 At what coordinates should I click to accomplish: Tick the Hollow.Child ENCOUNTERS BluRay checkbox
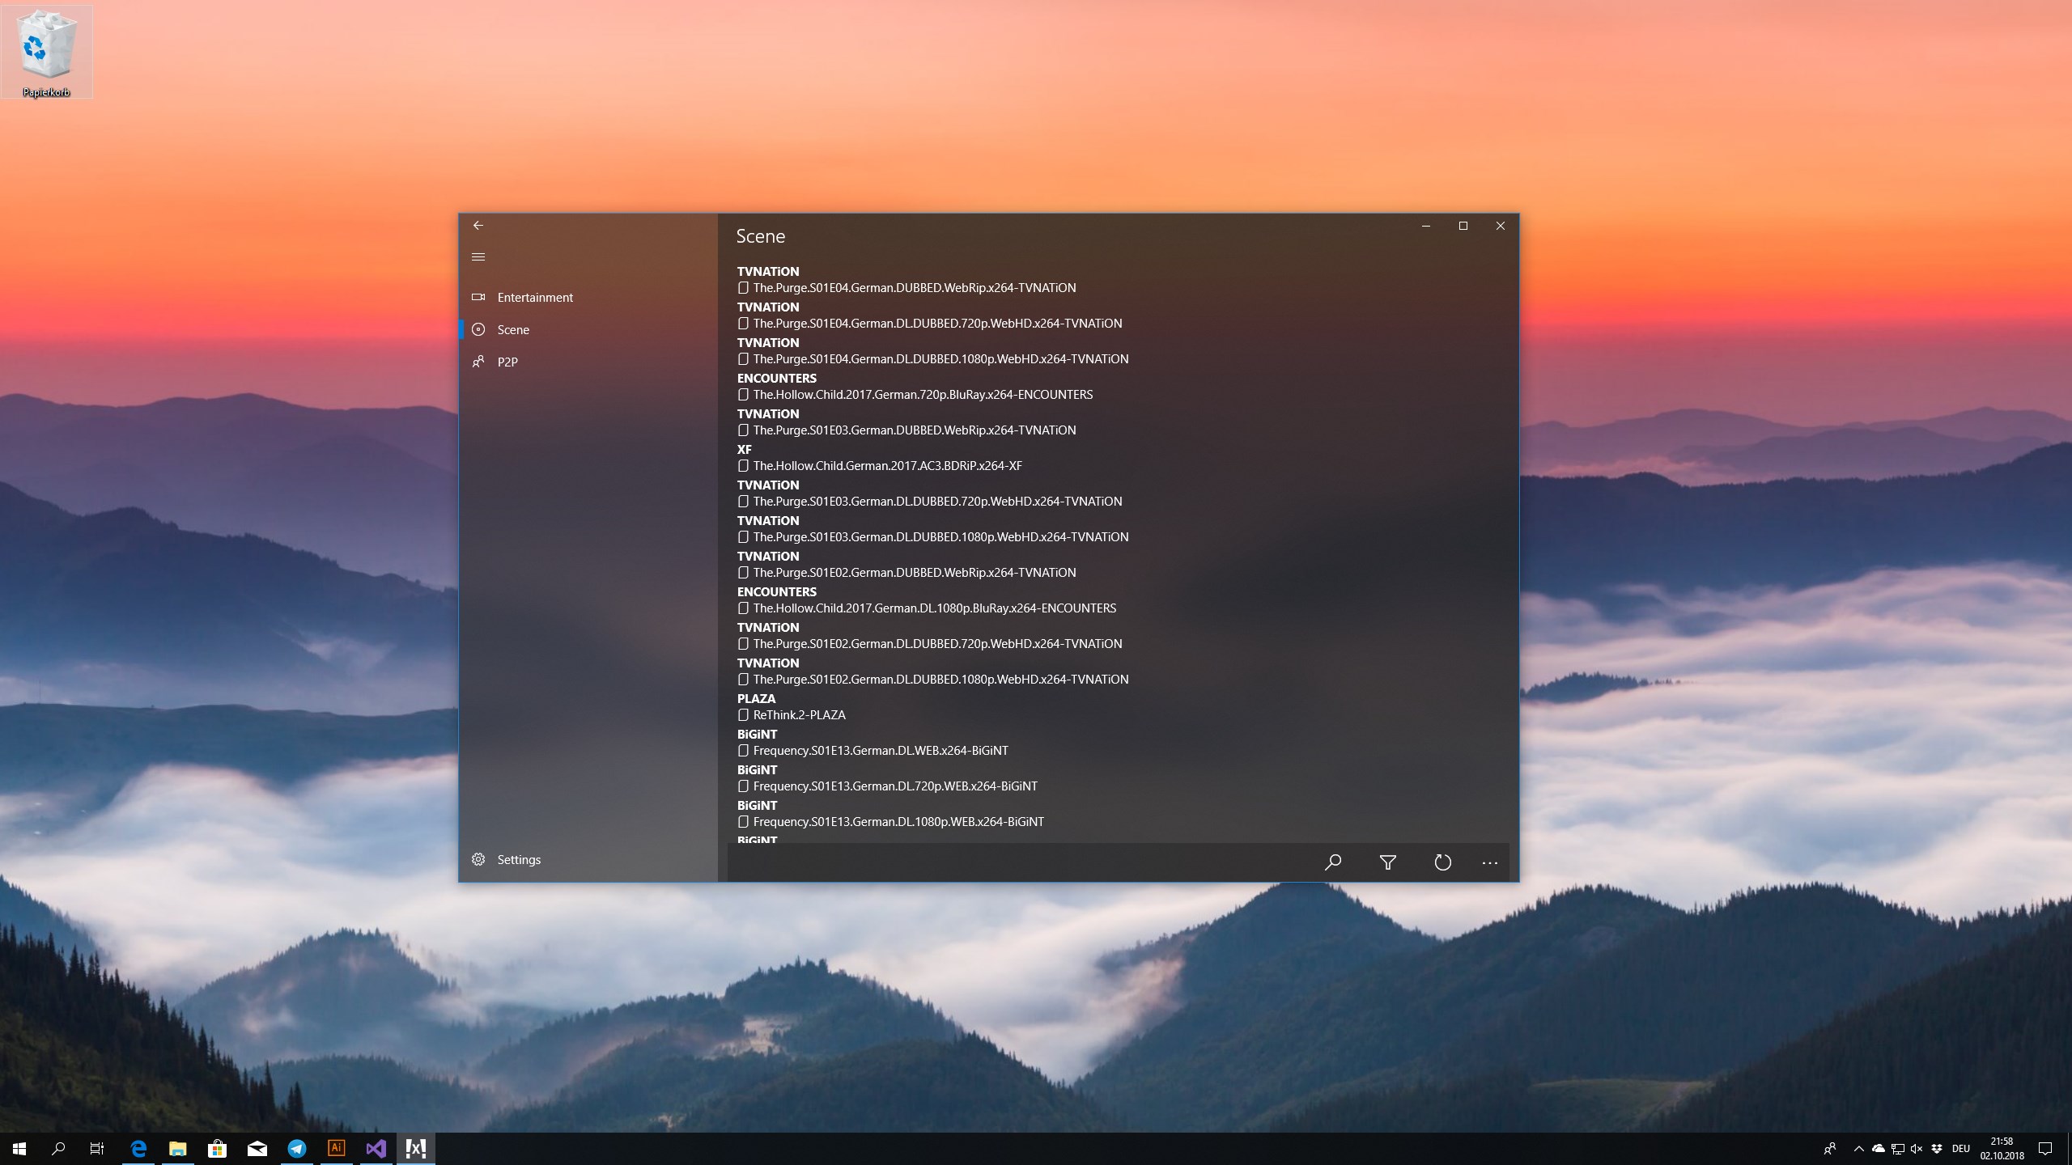point(743,395)
